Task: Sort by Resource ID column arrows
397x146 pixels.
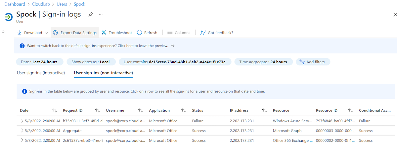Action: point(351,110)
